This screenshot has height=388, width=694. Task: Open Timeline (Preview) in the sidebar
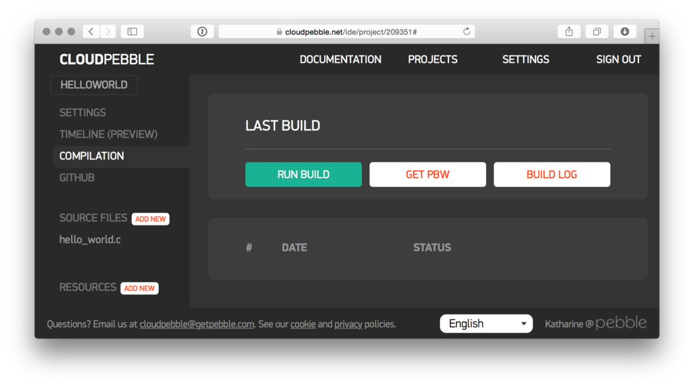tap(108, 134)
